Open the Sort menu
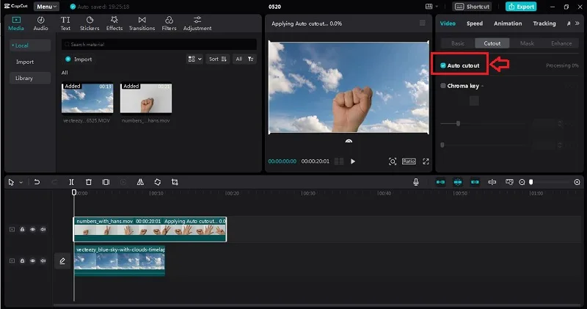The image size is (587, 309). (x=217, y=59)
